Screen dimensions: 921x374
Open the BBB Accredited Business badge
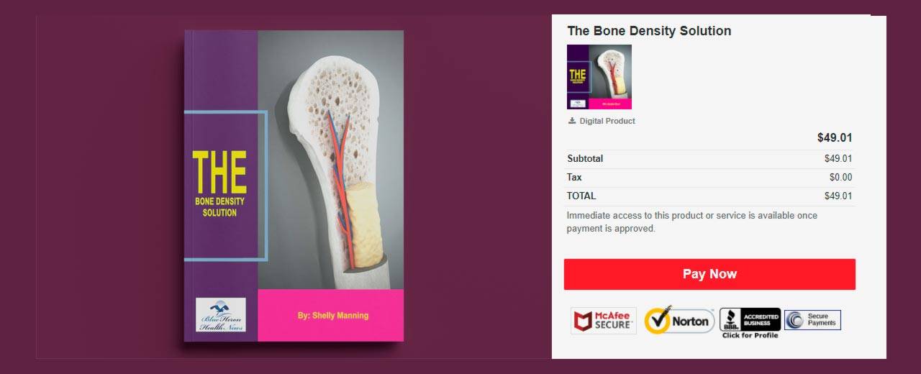[x=750, y=319]
